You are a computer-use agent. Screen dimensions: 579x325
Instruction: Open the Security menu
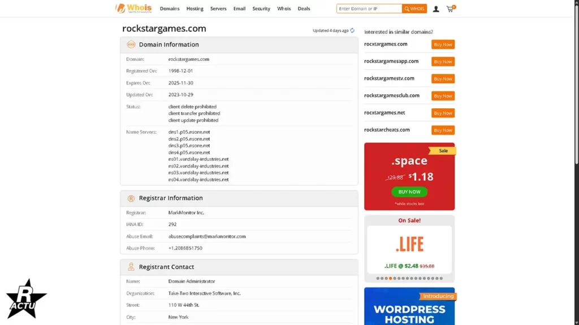[261, 8]
